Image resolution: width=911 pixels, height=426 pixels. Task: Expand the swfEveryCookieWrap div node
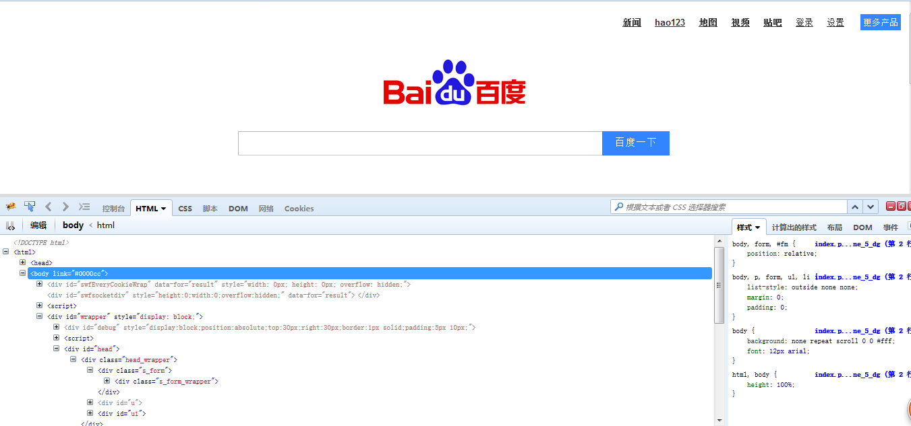pyautogui.click(x=40, y=284)
